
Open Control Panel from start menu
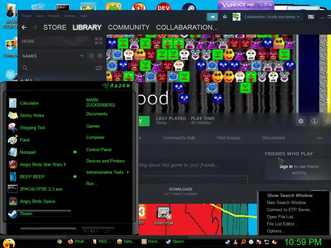point(99,150)
